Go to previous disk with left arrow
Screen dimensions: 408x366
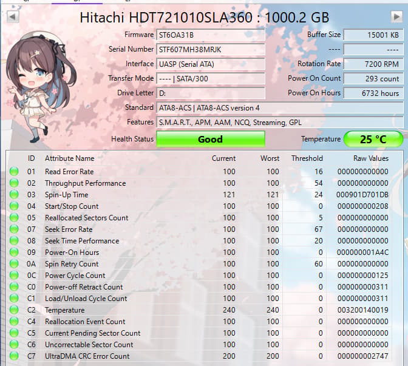tap(12, 17)
